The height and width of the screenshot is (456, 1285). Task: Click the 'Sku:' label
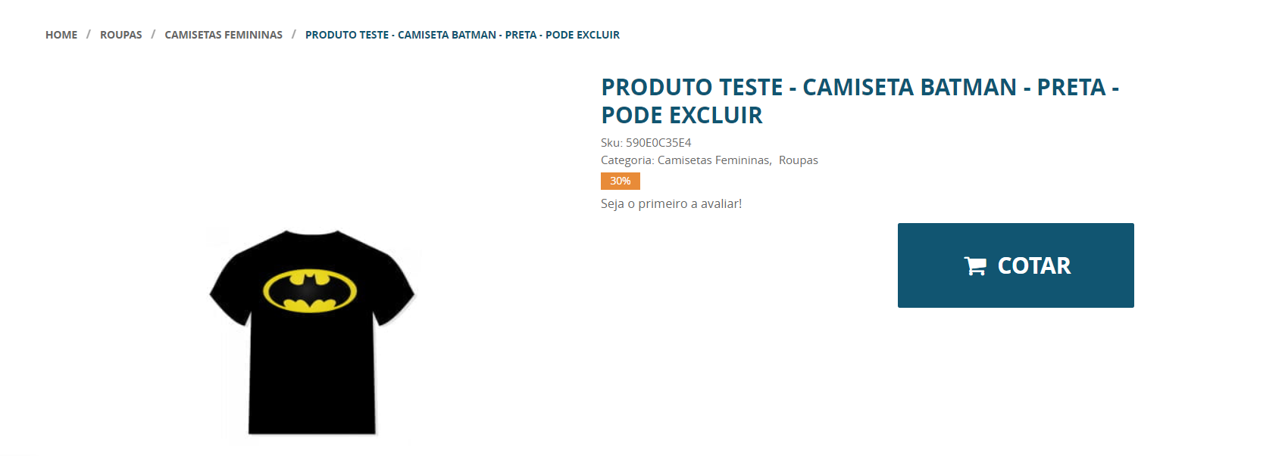[611, 142]
